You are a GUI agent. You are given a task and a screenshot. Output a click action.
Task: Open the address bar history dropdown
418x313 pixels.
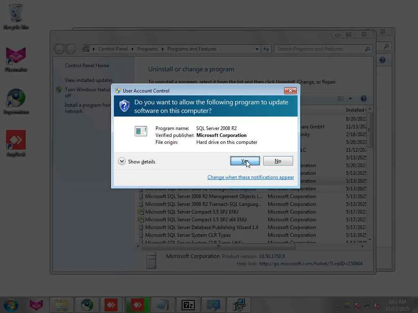[257, 49]
